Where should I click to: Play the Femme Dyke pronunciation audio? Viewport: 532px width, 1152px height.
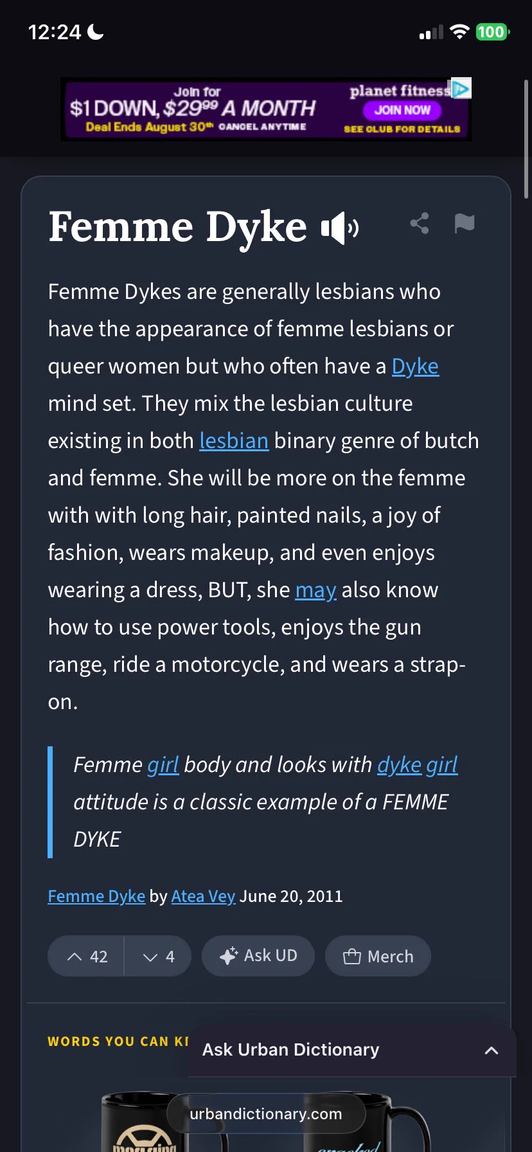[x=340, y=228]
